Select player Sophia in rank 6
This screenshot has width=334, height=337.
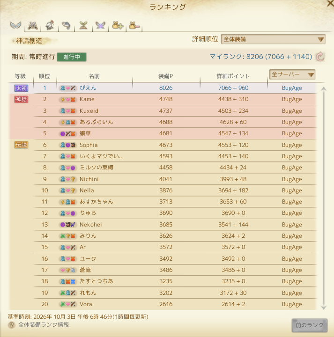click(89, 145)
